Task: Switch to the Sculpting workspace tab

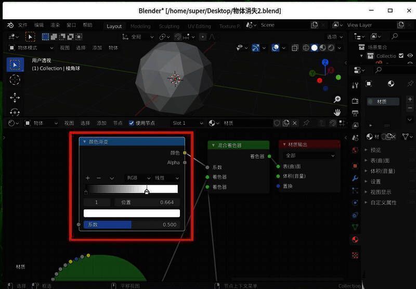Action: tap(169, 26)
